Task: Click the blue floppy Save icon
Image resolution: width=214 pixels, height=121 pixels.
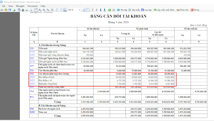Action: tap(10, 10)
